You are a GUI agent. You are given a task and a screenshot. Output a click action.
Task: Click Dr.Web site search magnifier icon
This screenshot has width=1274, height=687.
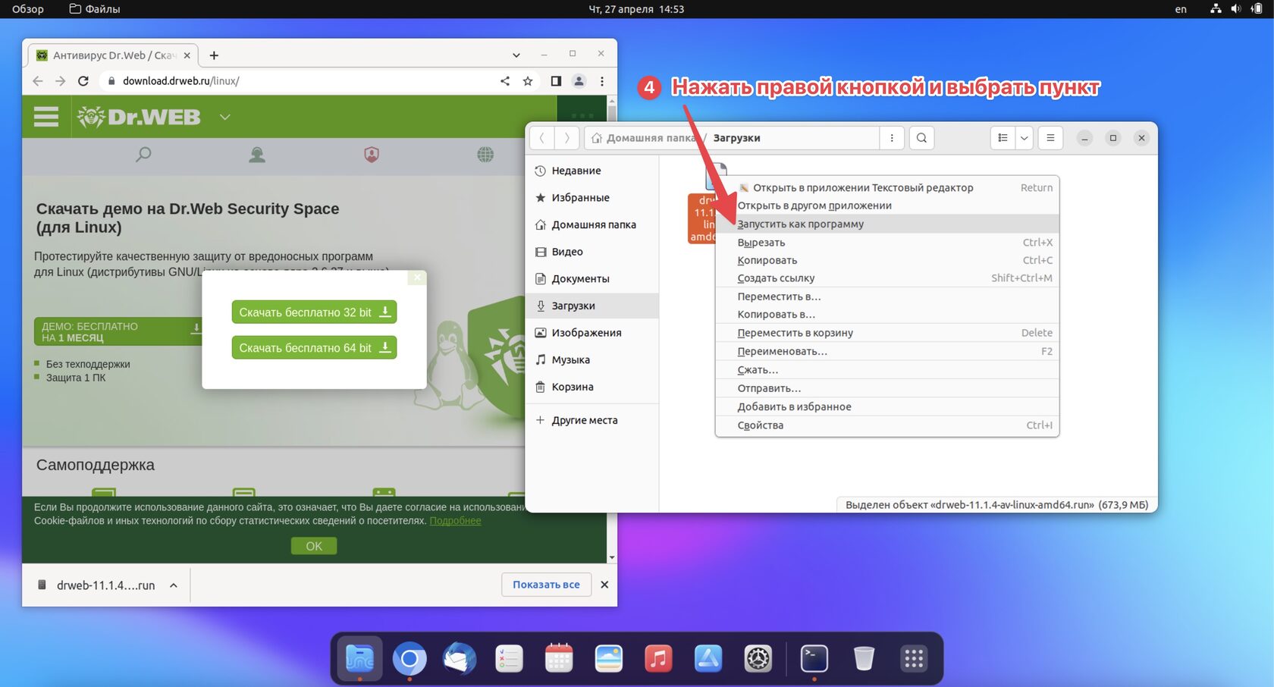point(143,155)
